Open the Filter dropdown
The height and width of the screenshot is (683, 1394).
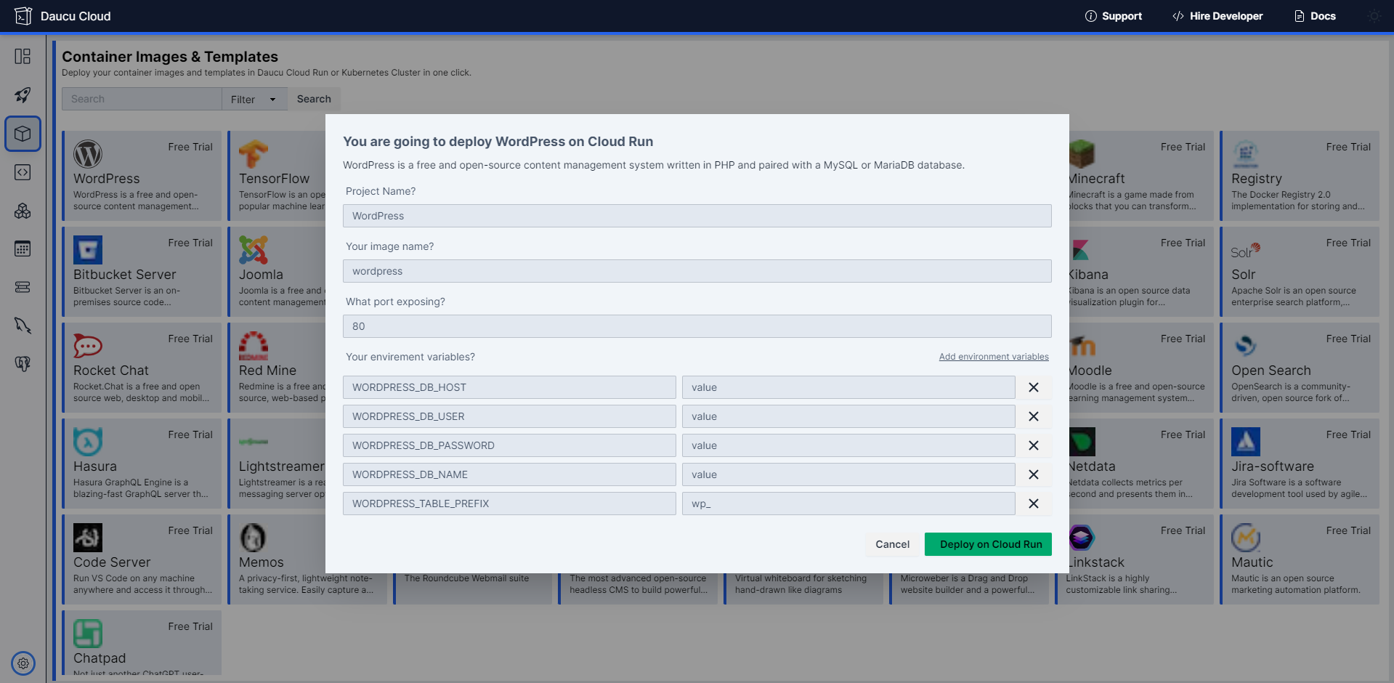pyautogui.click(x=254, y=100)
